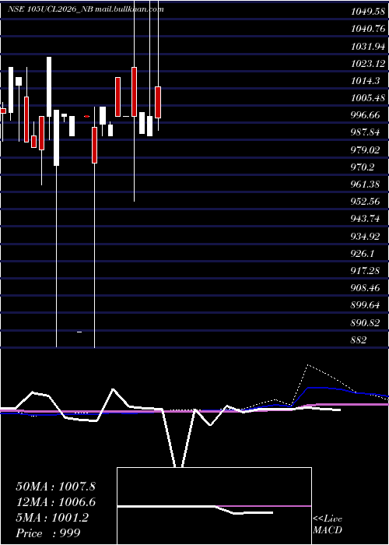Click the 899.64 axis label
The height and width of the screenshot is (545, 389).
pyautogui.click(x=365, y=305)
